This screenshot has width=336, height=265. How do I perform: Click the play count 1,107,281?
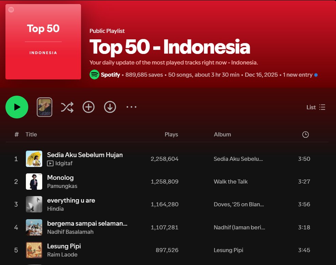pos(164,227)
